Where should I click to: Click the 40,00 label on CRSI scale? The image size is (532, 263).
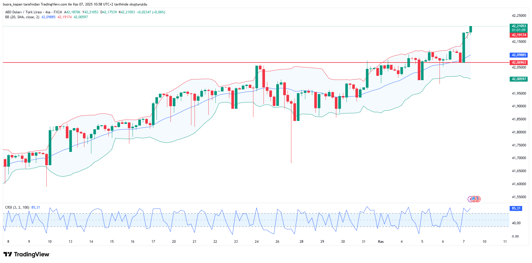(516, 223)
